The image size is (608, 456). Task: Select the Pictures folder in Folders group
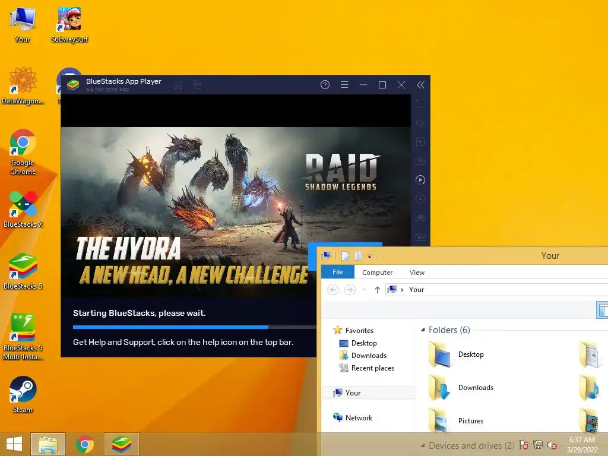tap(457, 421)
